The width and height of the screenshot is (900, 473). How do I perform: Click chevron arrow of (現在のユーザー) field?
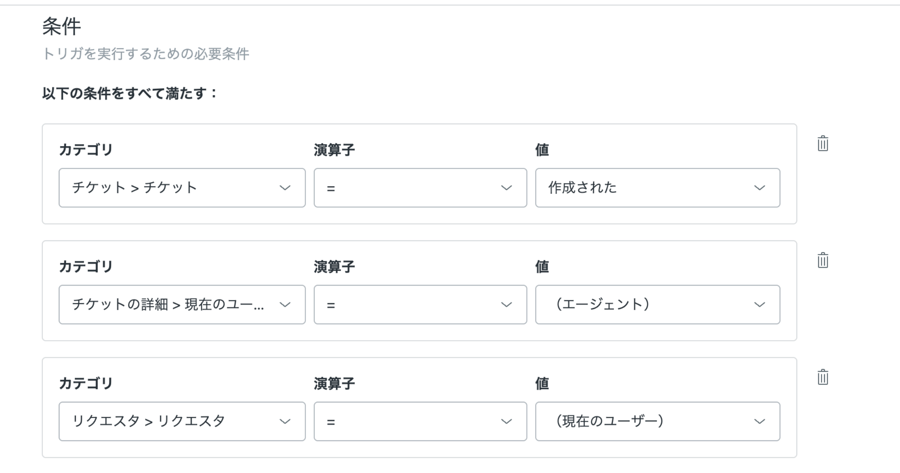point(759,422)
